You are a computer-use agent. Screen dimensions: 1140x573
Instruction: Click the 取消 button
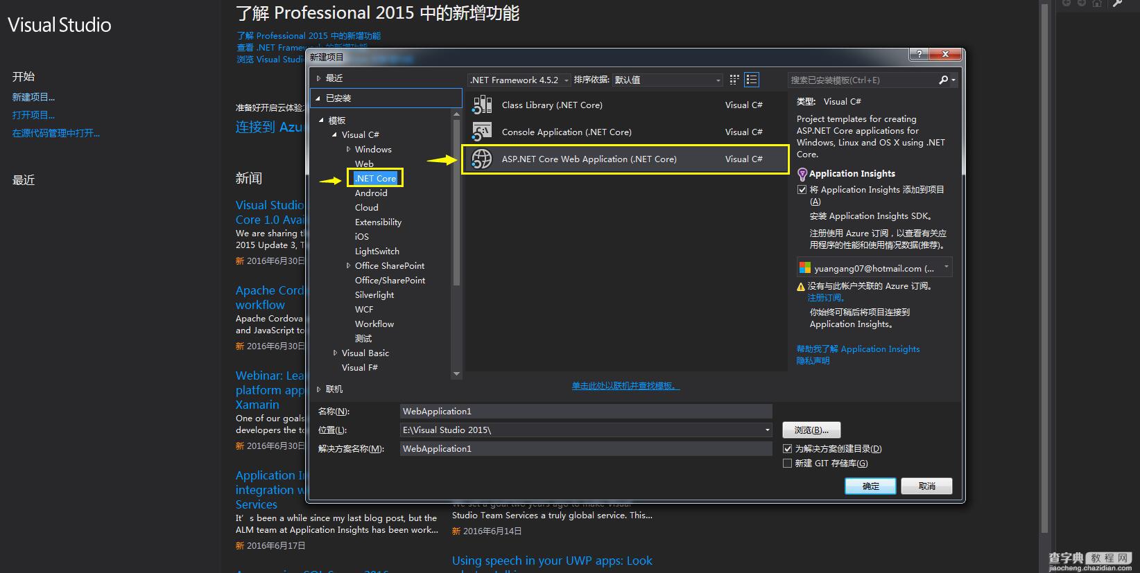point(926,486)
